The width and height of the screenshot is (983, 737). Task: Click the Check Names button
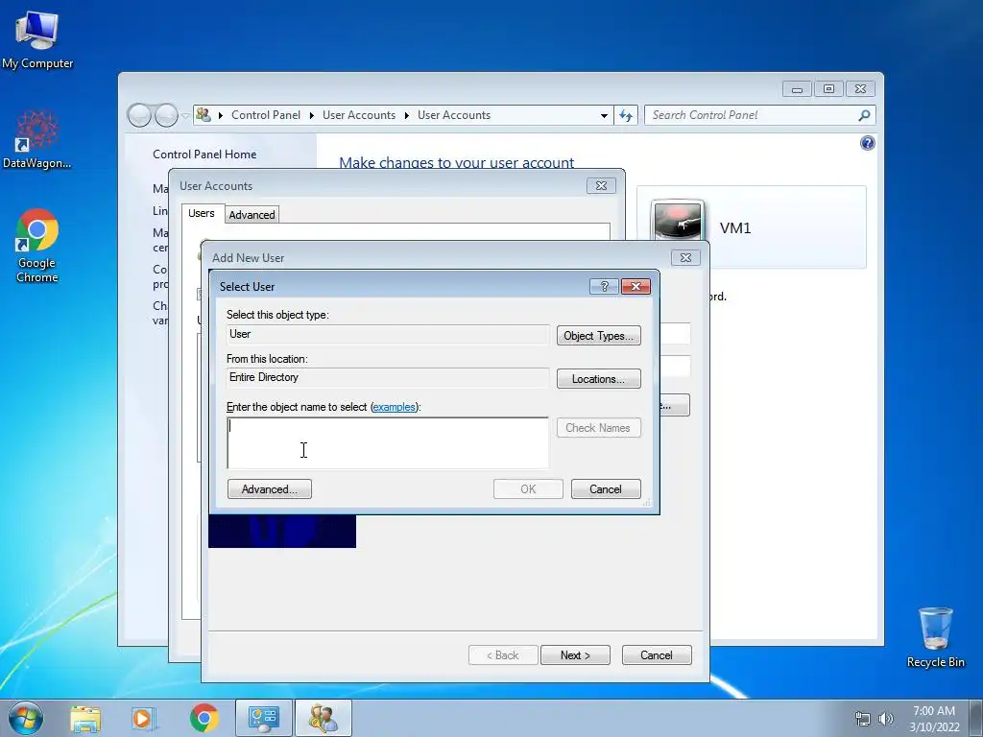pos(599,428)
